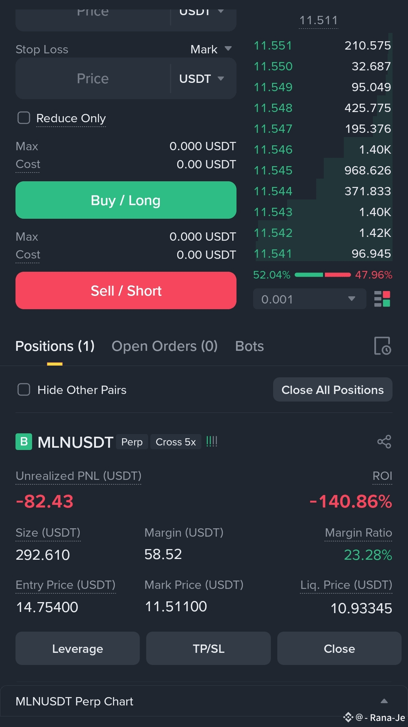Viewport: 408px width, 727px height.
Task: Tap the buy/sell ratio bar
Action: 323,275
